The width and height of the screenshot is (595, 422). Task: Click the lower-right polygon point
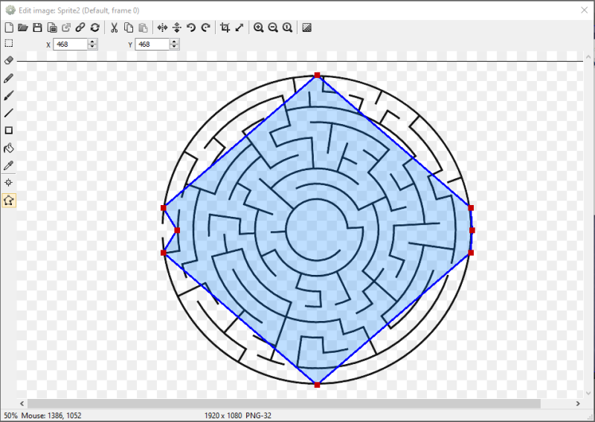click(471, 253)
